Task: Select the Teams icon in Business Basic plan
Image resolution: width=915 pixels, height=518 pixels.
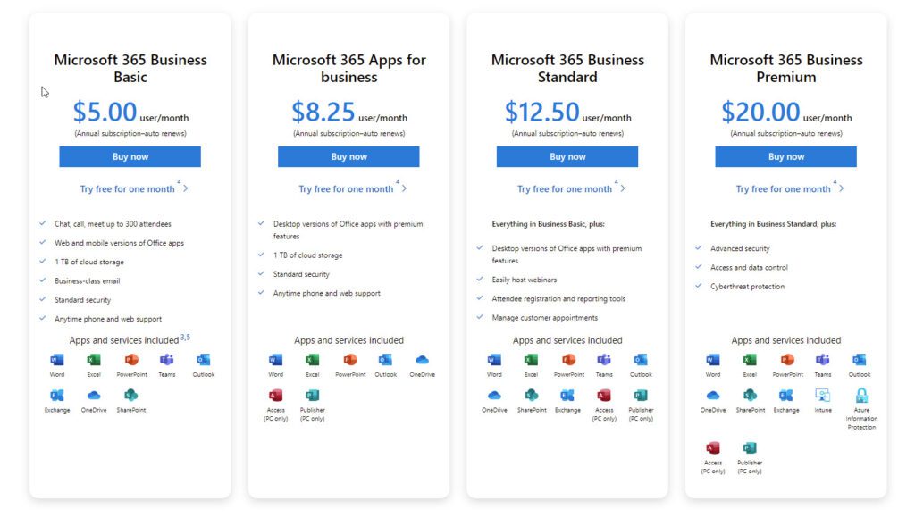Action: (x=167, y=360)
